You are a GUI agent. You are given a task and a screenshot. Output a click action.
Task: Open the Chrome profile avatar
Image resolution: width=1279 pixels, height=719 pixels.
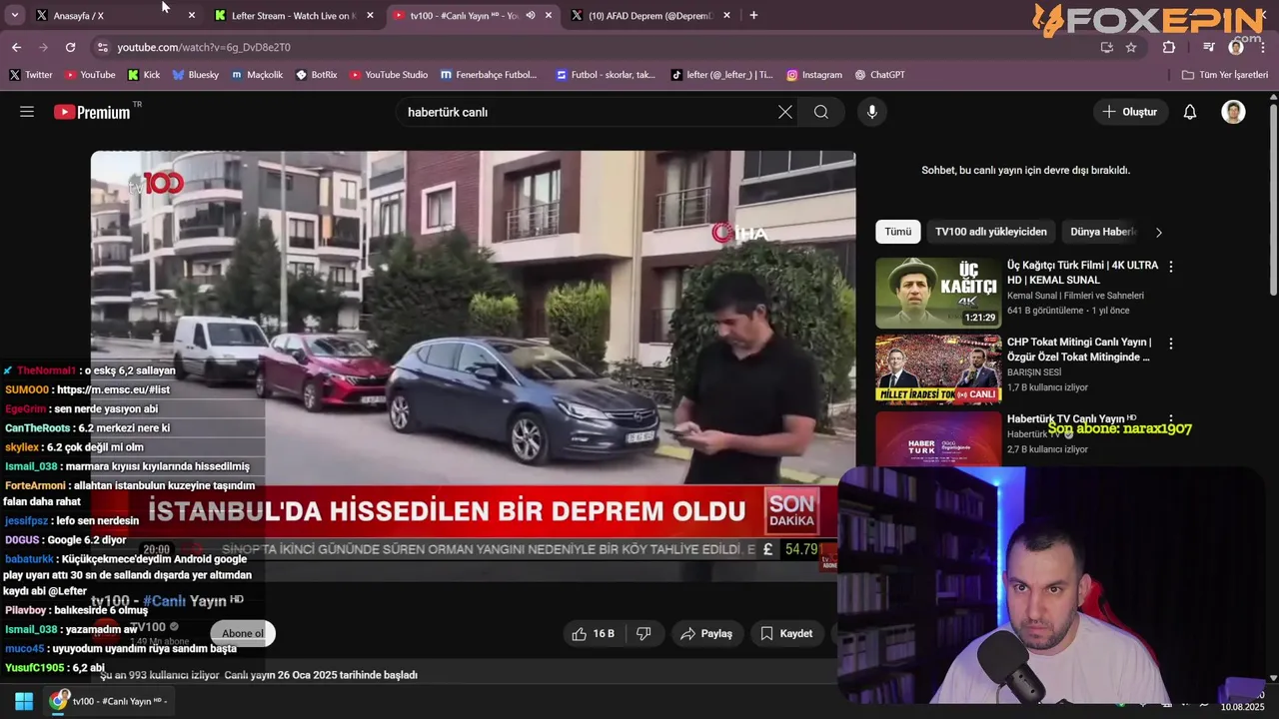click(x=1236, y=47)
